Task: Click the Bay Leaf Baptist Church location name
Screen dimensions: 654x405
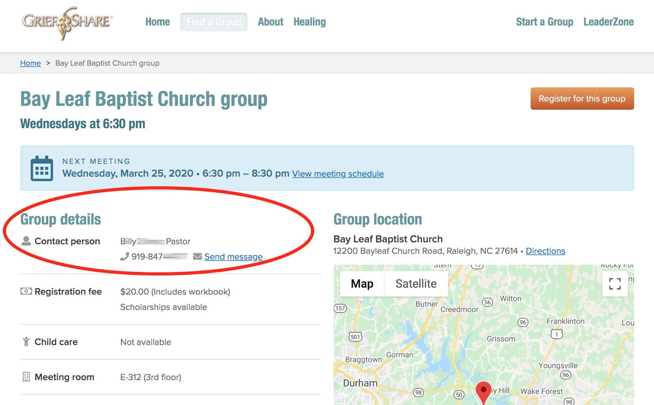Action: [x=388, y=239]
